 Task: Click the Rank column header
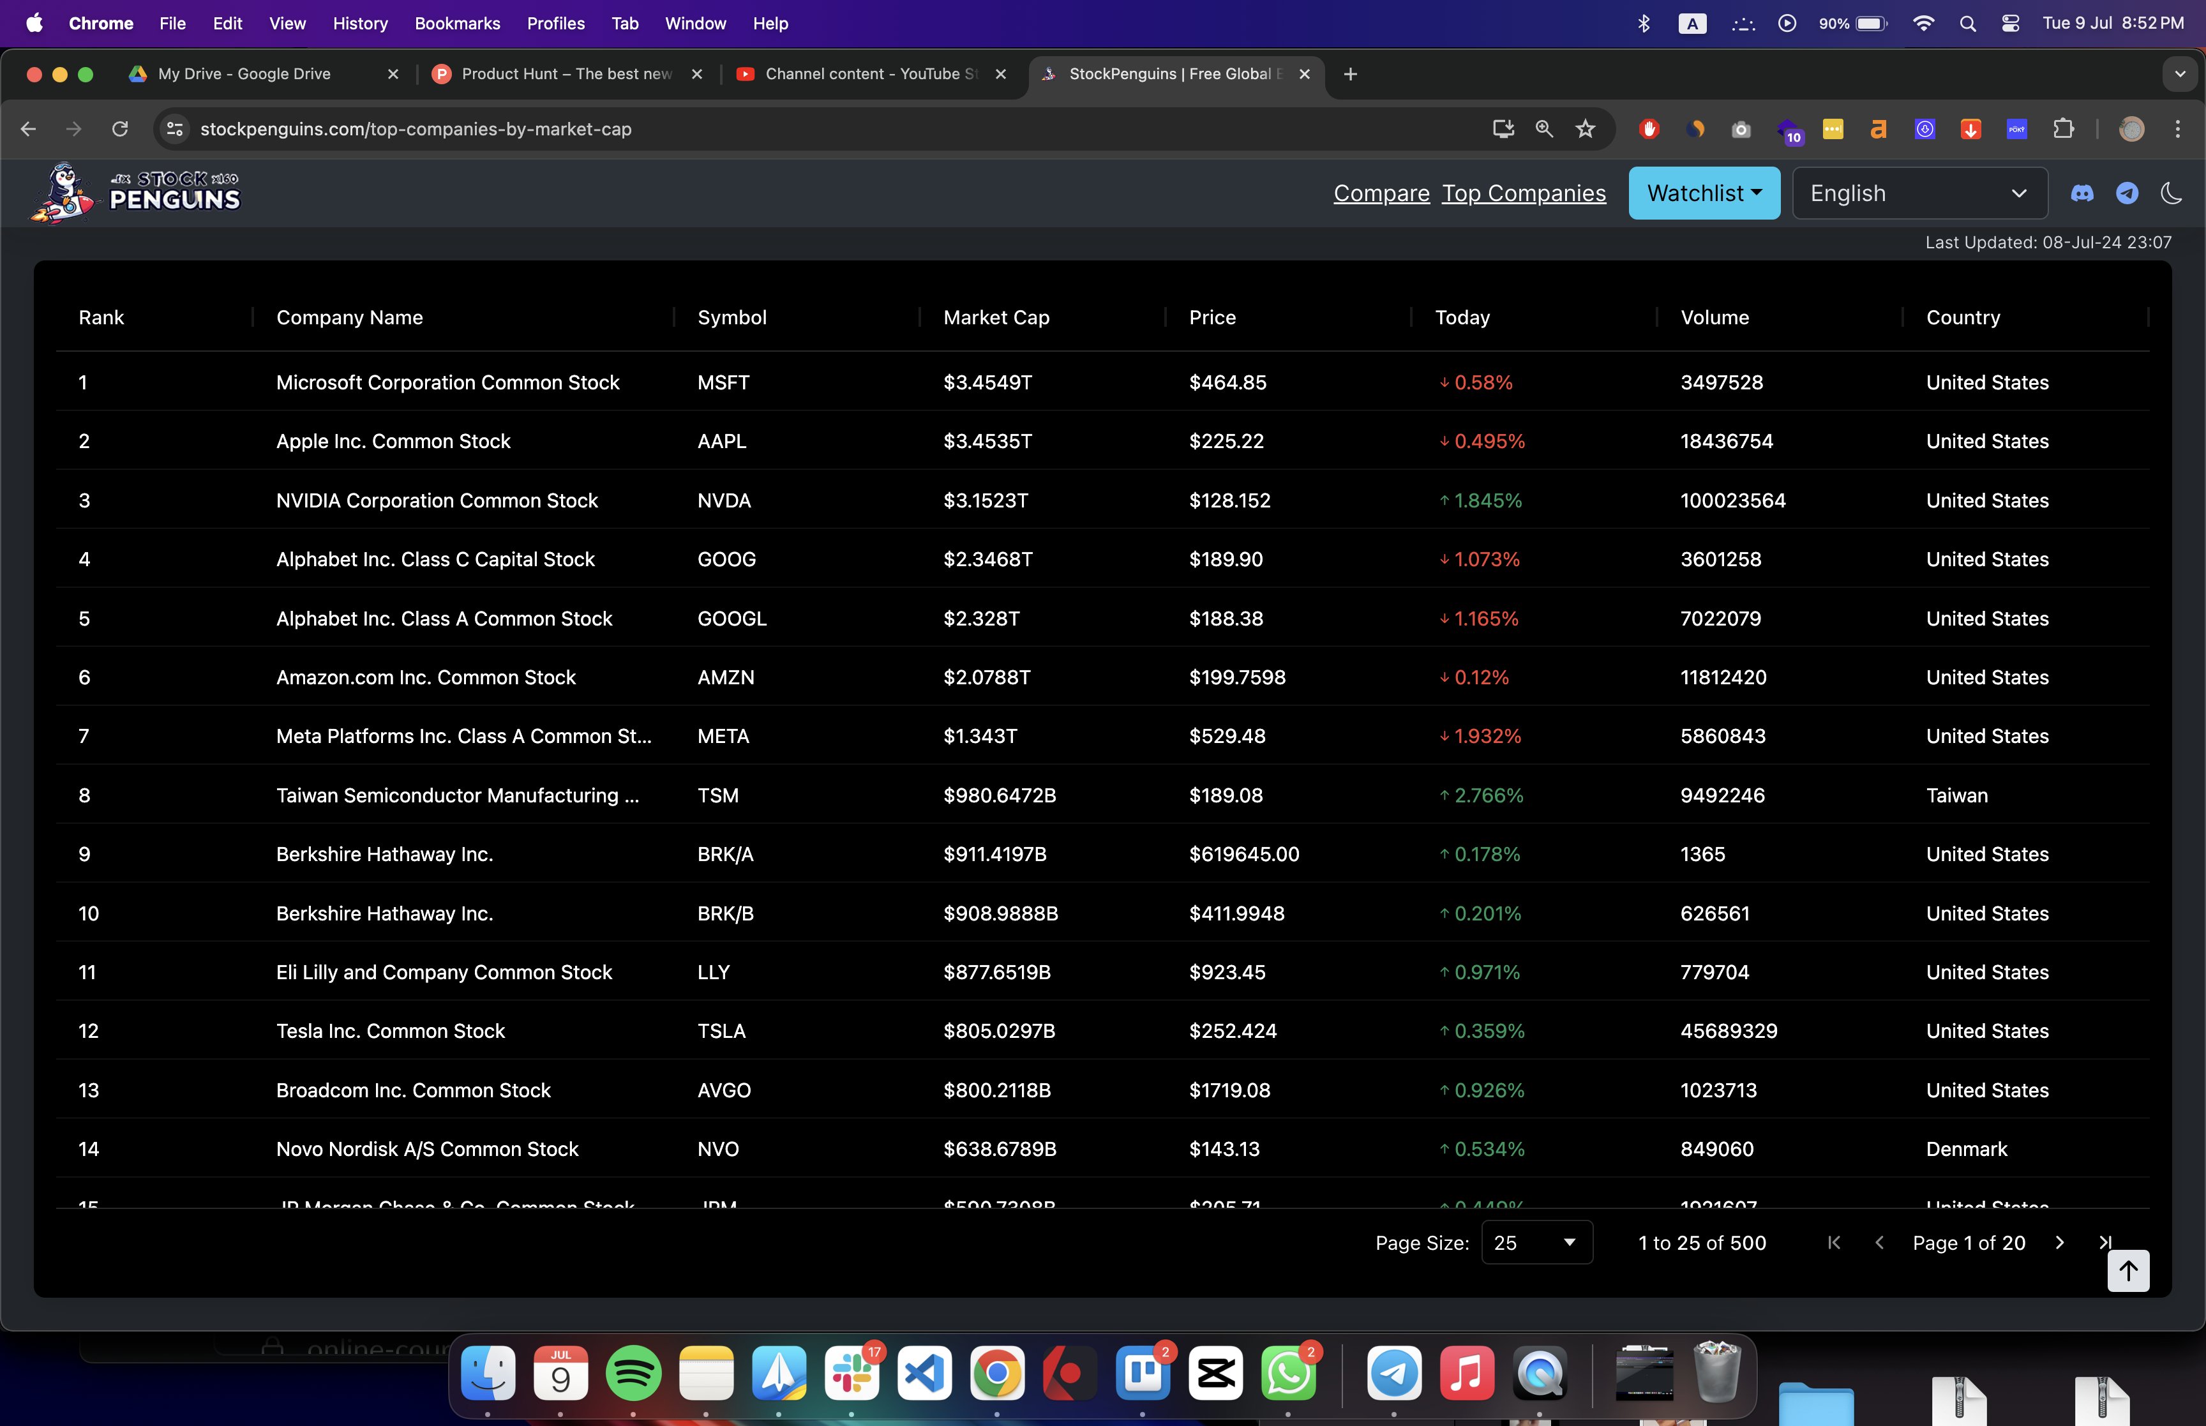coord(101,317)
